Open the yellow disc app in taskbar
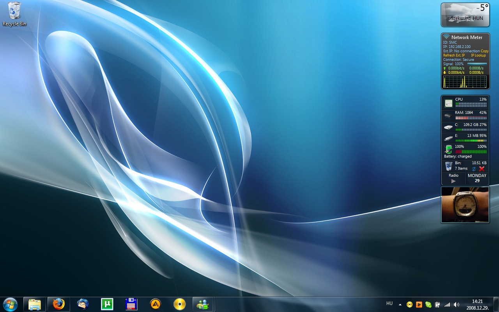The width and height of the screenshot is (499, 312). (180, 304)
